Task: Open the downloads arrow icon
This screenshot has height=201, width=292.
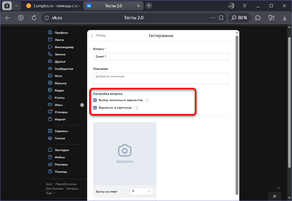Action: [284, 18]
